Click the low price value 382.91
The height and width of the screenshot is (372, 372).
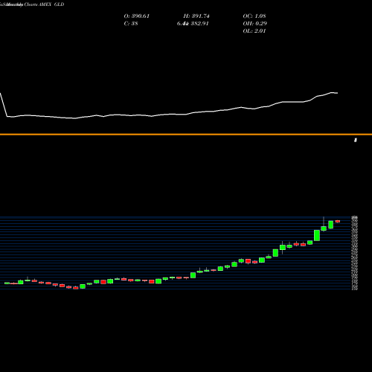click(199, 24)
